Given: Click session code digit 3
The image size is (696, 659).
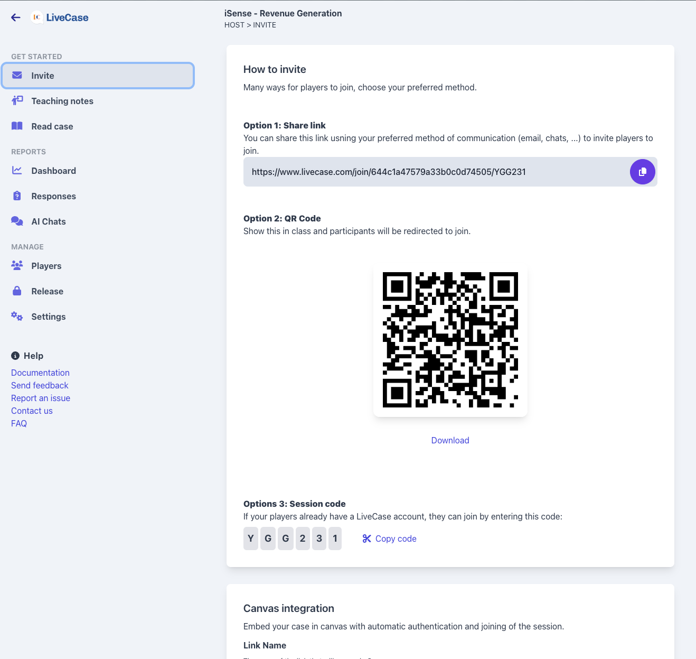Looking at the screenshot, I should [x=319, y=539].
